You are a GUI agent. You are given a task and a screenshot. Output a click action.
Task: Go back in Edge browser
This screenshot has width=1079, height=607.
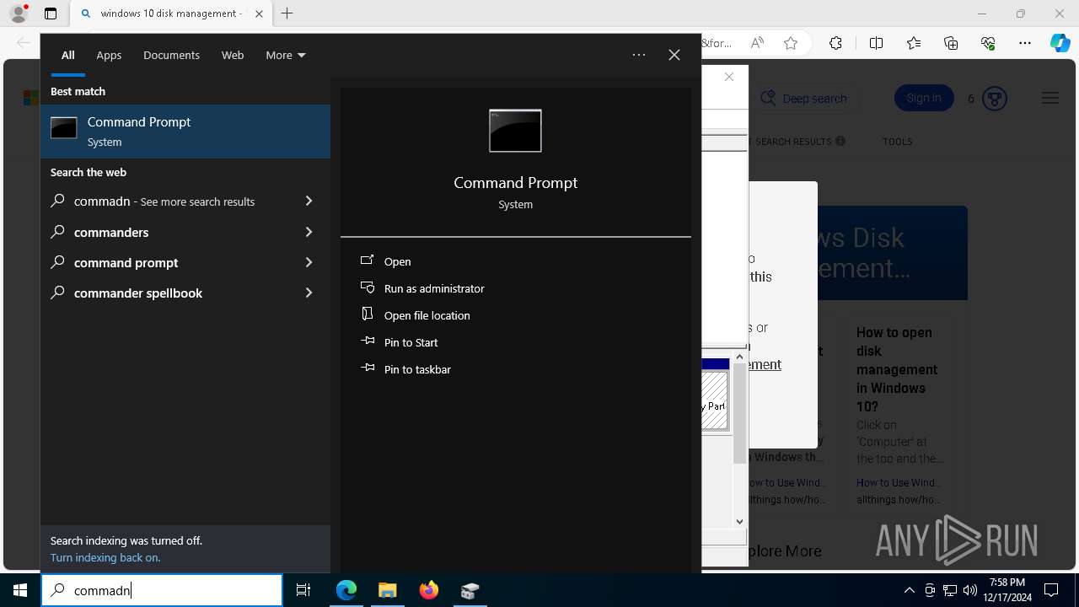[x=23, y=43]
